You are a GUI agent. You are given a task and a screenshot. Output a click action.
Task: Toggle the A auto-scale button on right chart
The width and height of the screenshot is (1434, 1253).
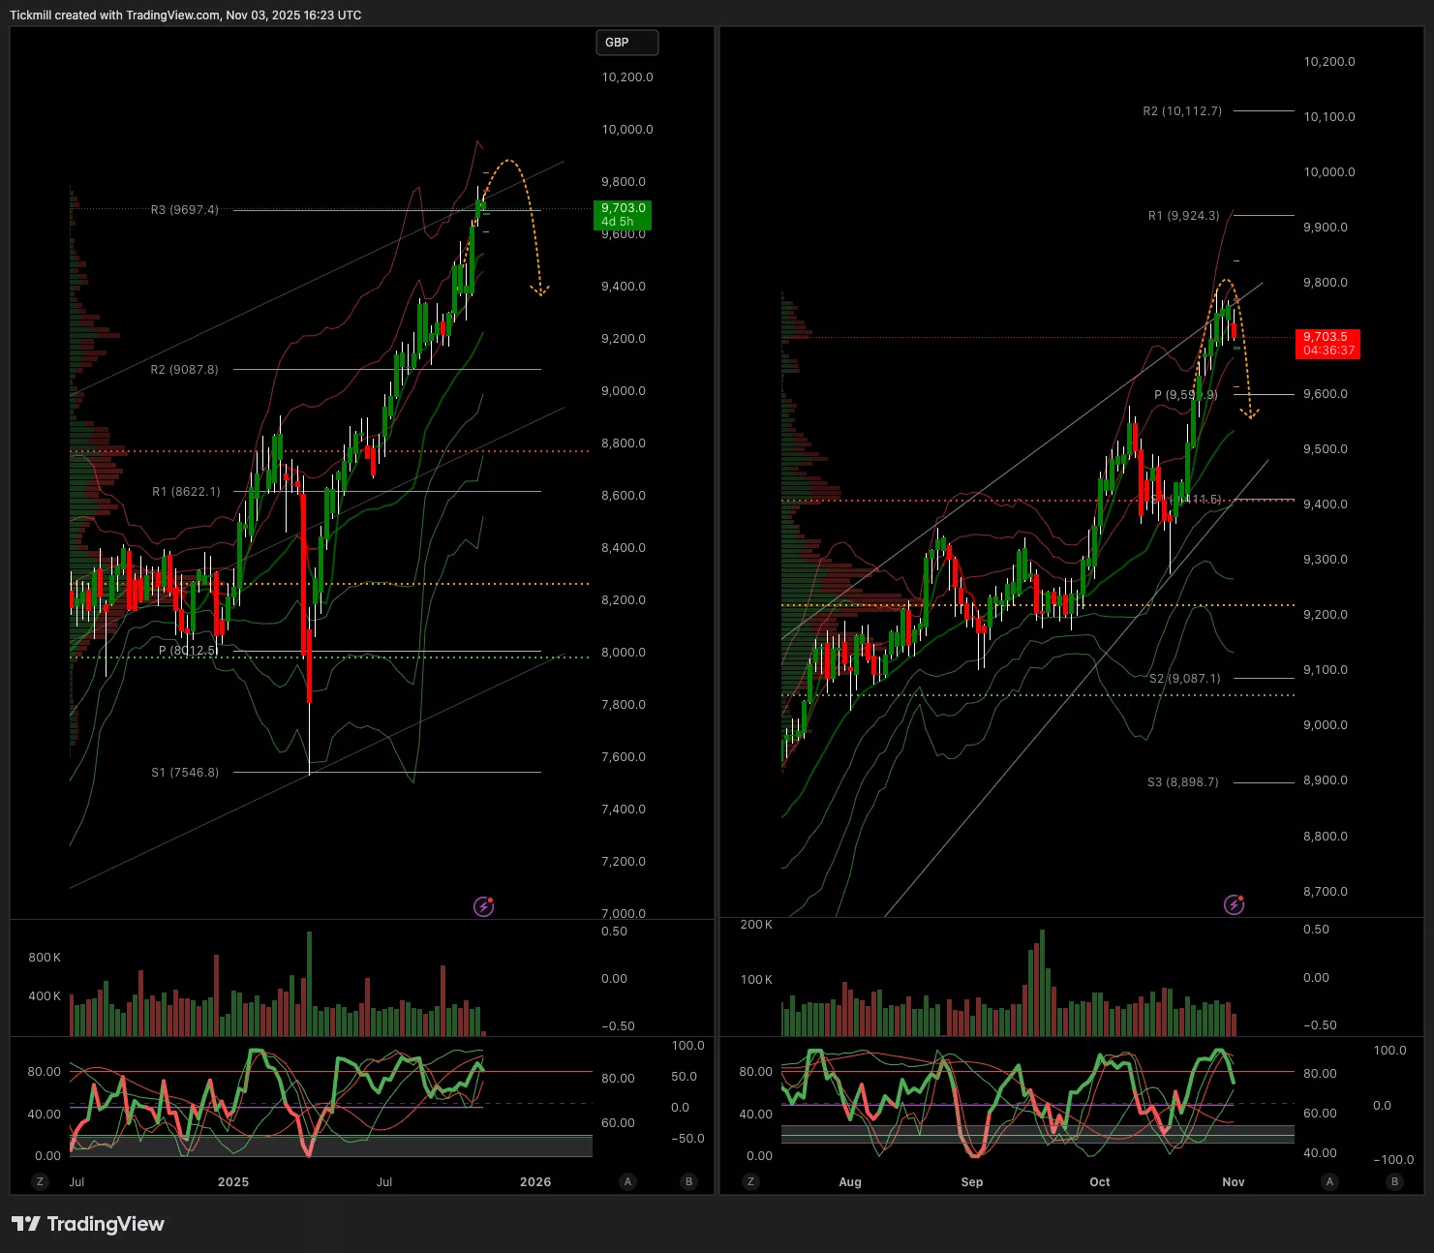click(x=1329, y=1181)
